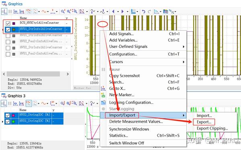This screenshot has width=241, height=150.
Task: Expand User-Defined Signals submenu arrow
Action: (x=184, y=47)
